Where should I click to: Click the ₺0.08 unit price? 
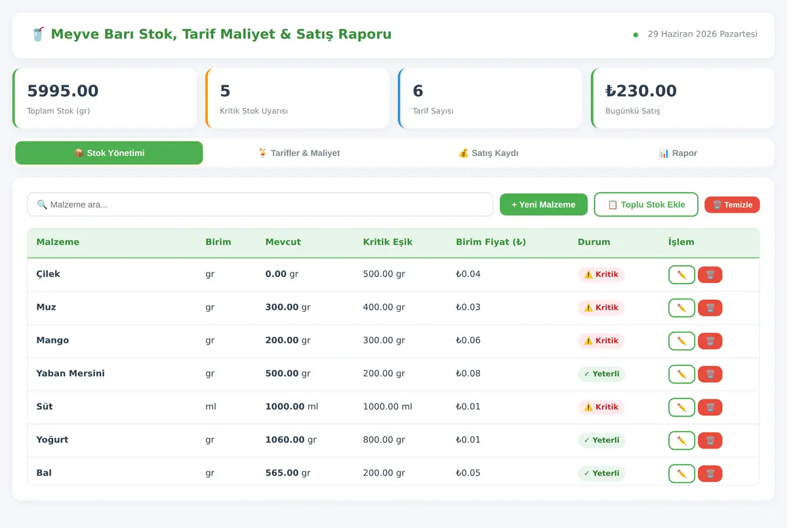(468, 373)
